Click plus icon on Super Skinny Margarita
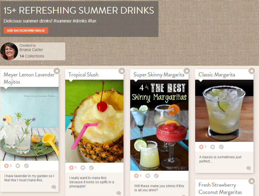This screenshot has width=259, height=196. click(x=136, y=176)
